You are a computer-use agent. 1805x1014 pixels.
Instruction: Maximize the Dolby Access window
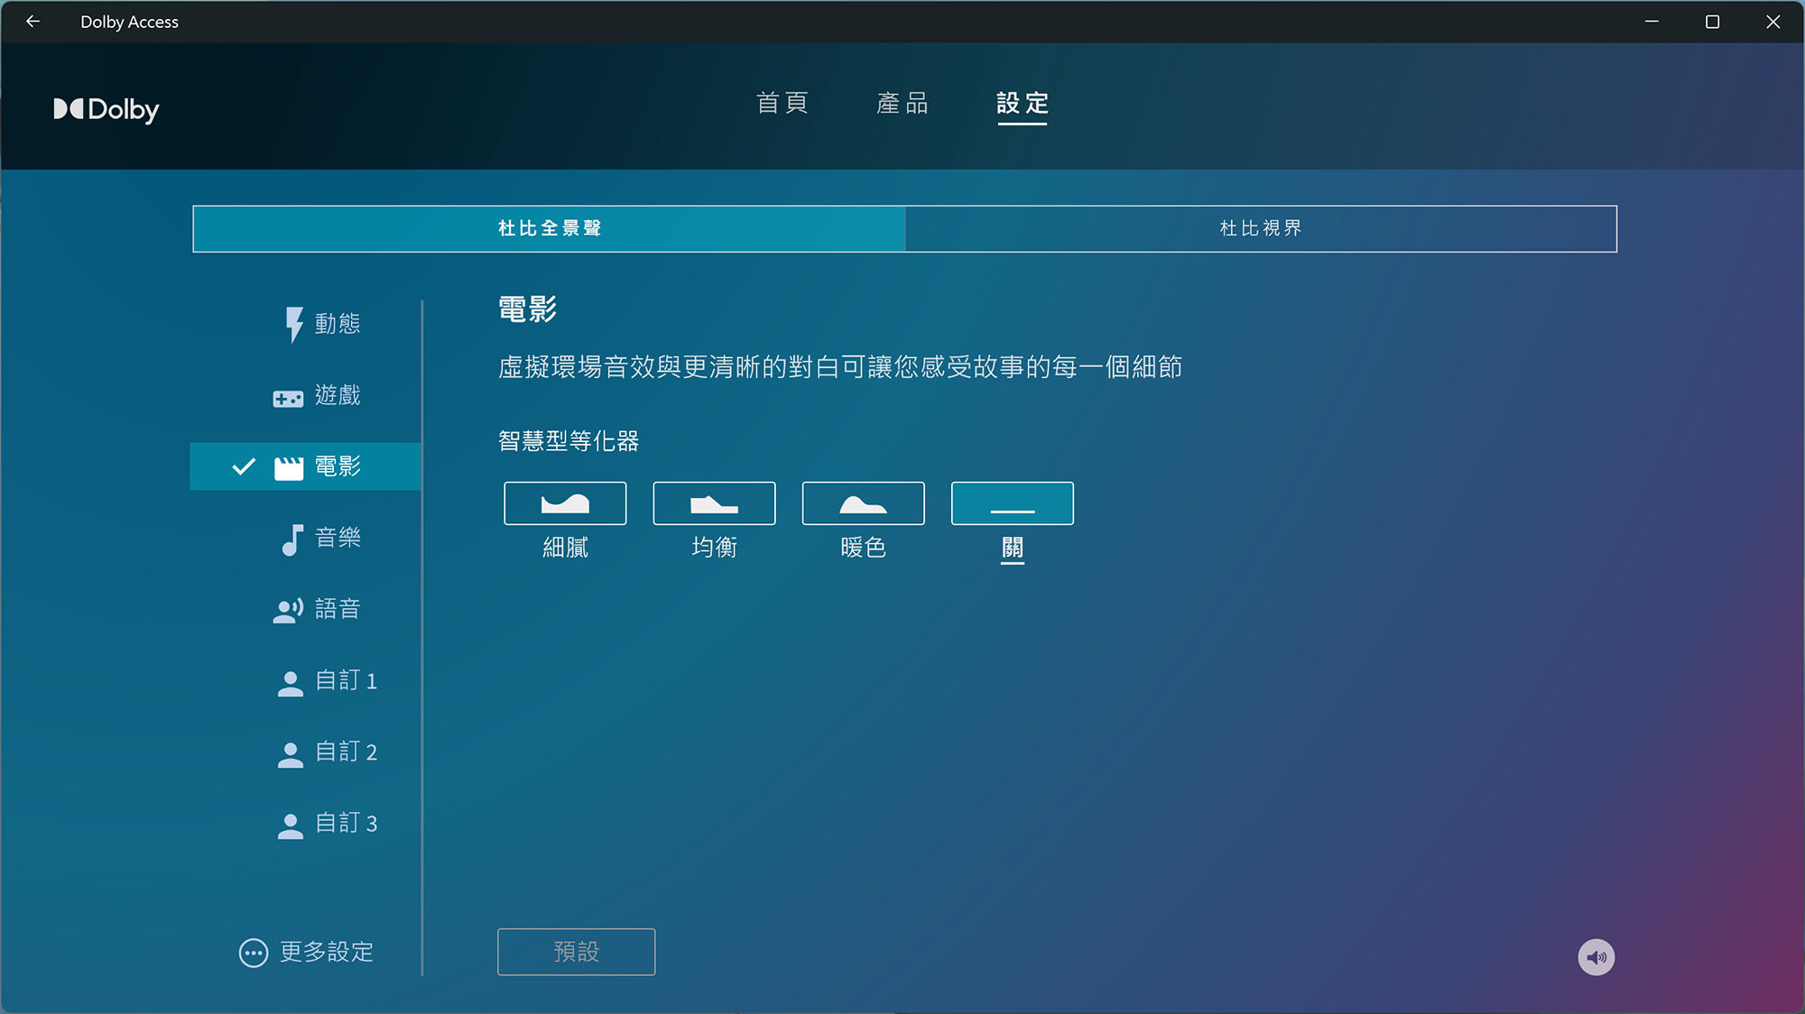tap(1712, 22)
